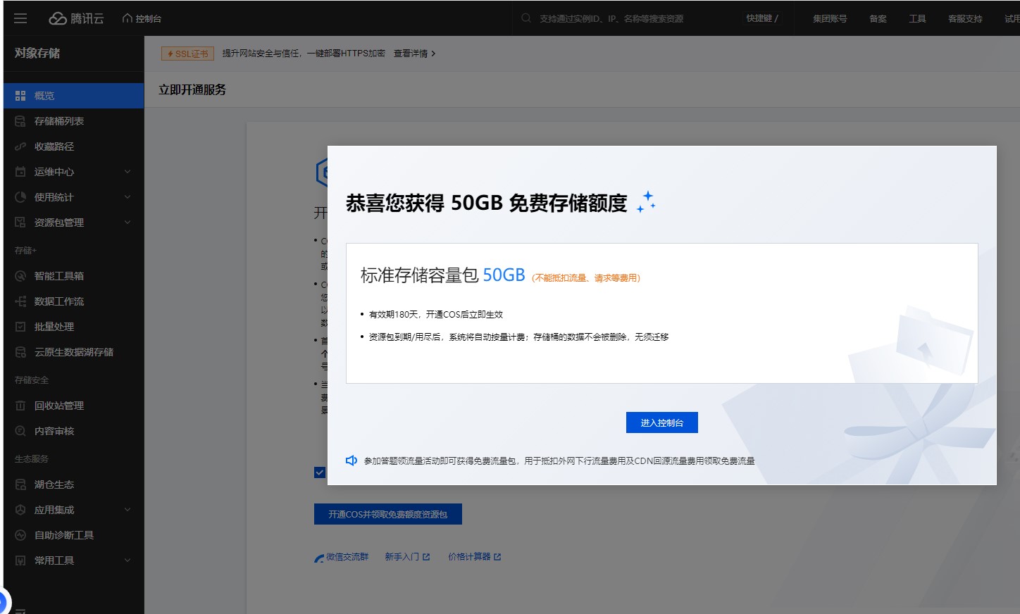Image resolution: width=1020 pixels, height=614 pixels.
Task: Expand the 常用工具 submenu chevron
Action: pyautogui.click(x=127, y=560)
